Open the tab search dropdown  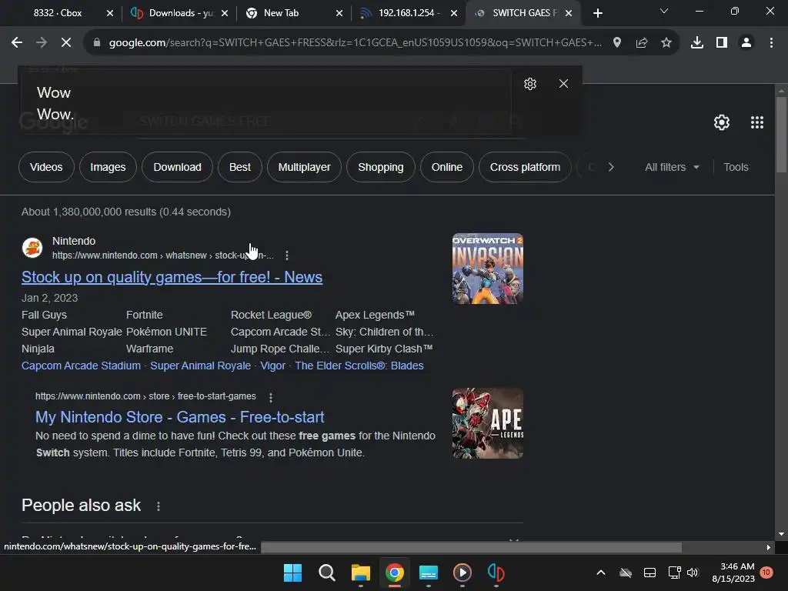point(664,11)
